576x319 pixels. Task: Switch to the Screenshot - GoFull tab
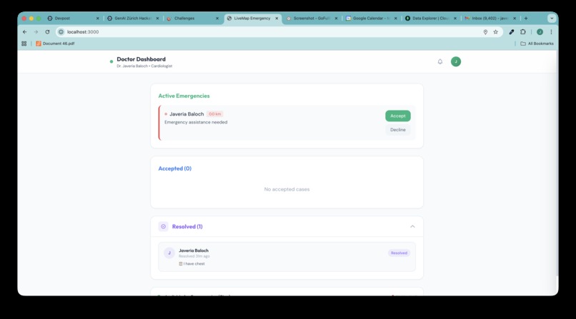tap(312, 19)
